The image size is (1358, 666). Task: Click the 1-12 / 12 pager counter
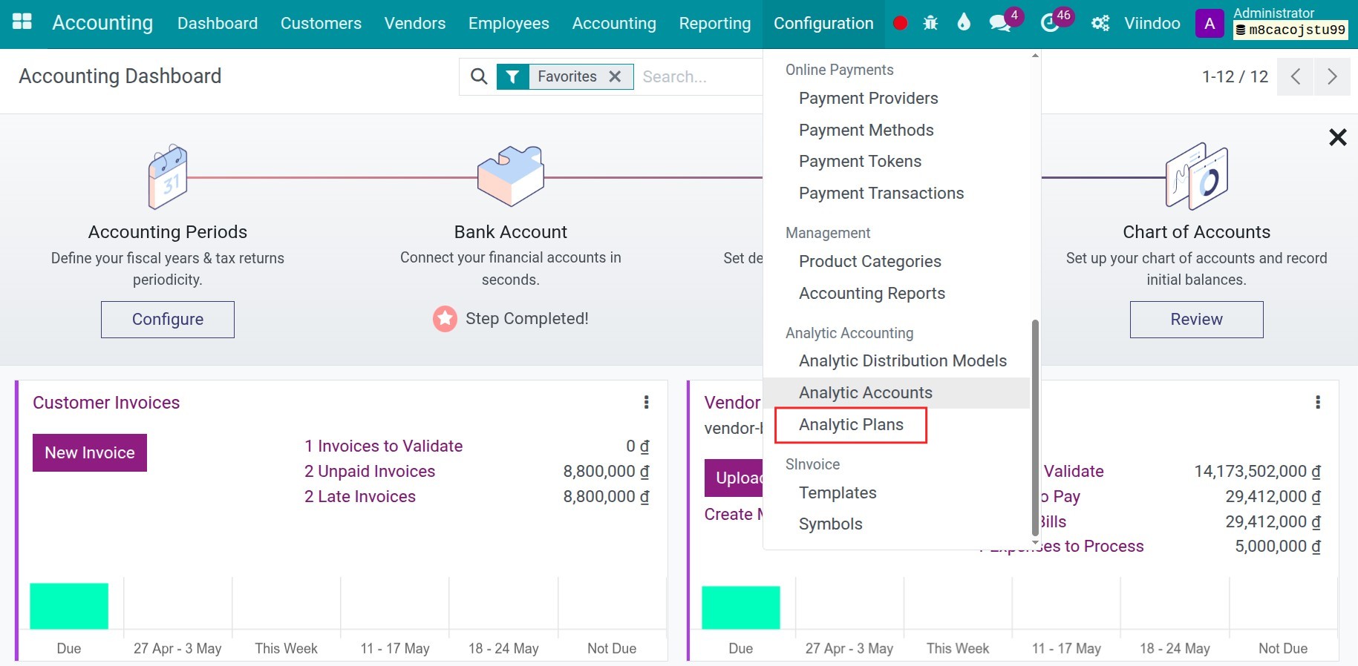(x=1235, y=76)
